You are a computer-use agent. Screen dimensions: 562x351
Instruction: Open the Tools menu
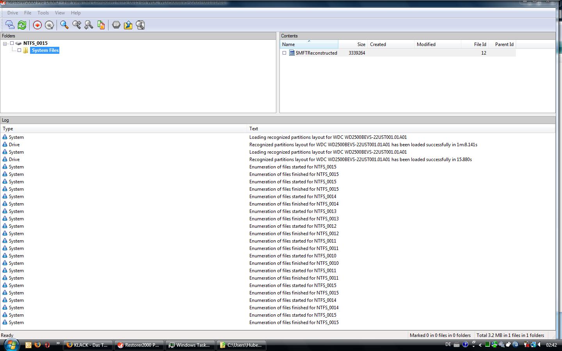43,13
